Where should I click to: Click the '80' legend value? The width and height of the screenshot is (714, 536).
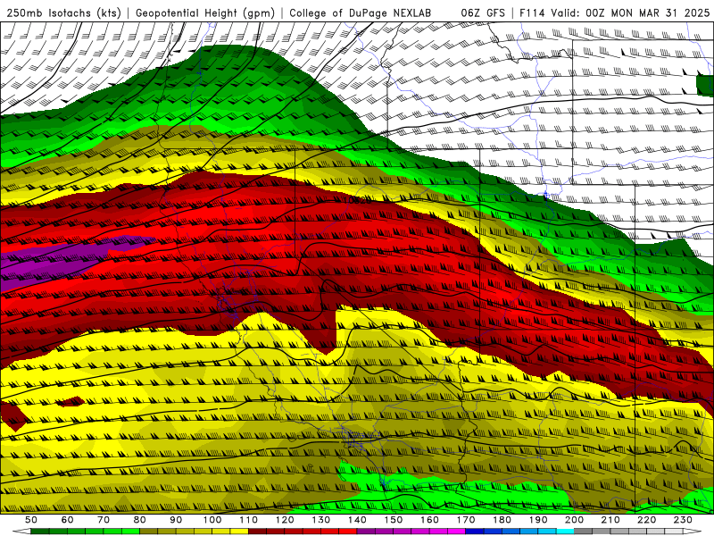pyautogui.click(x=140, y=520)
